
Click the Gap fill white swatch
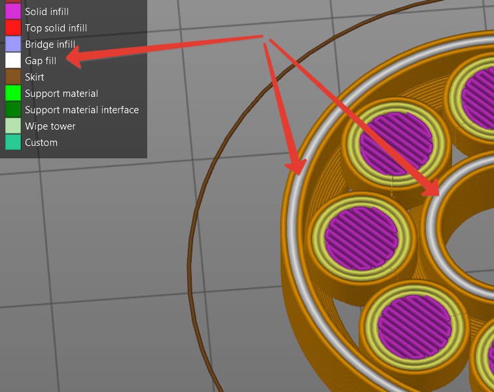pos(13,60)
